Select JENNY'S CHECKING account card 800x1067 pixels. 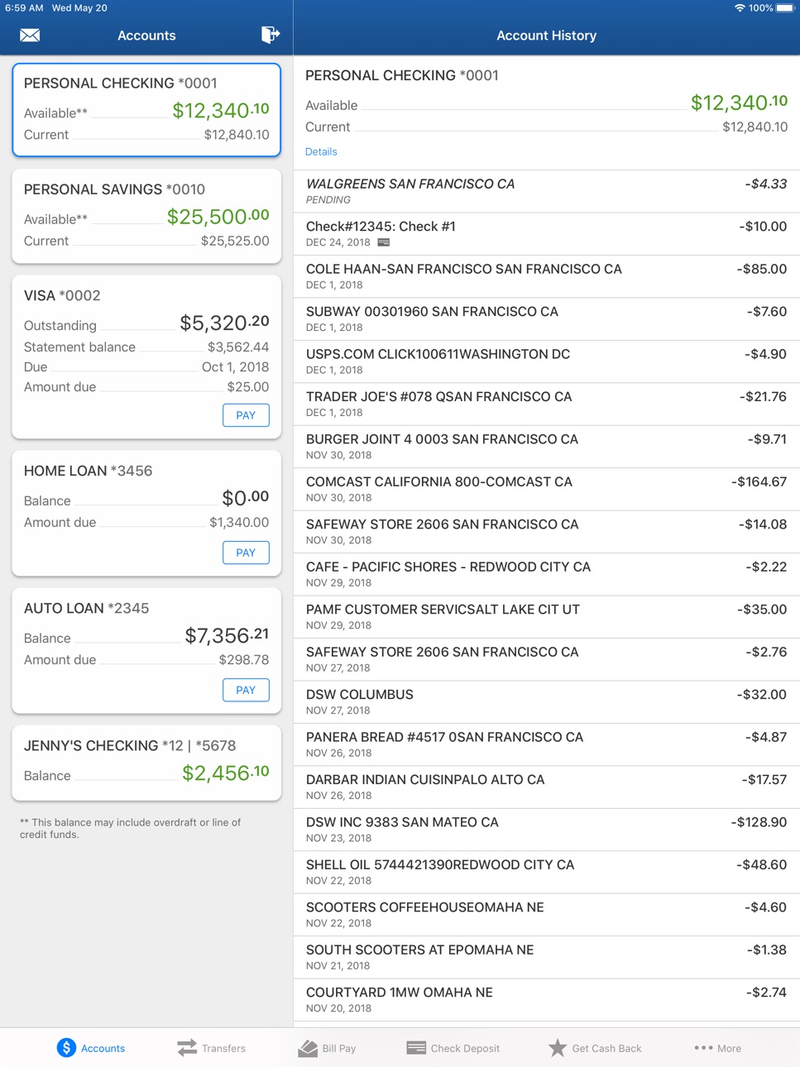click(146, 763)
